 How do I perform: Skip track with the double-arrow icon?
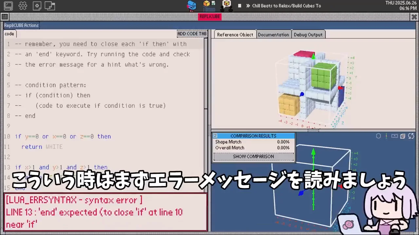coord(248,6)
